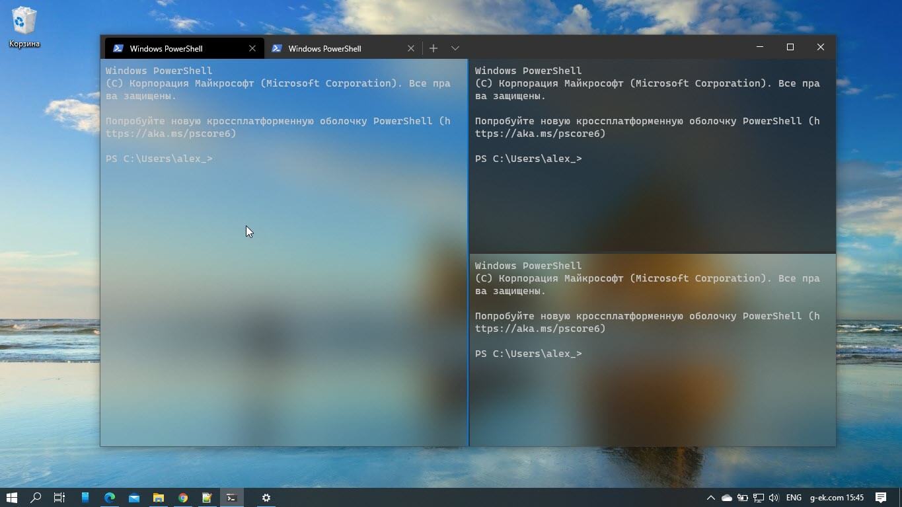This screenshot has height=507, width=902.
Task: Open the blue app icon beside Task View
Action: 85,498
